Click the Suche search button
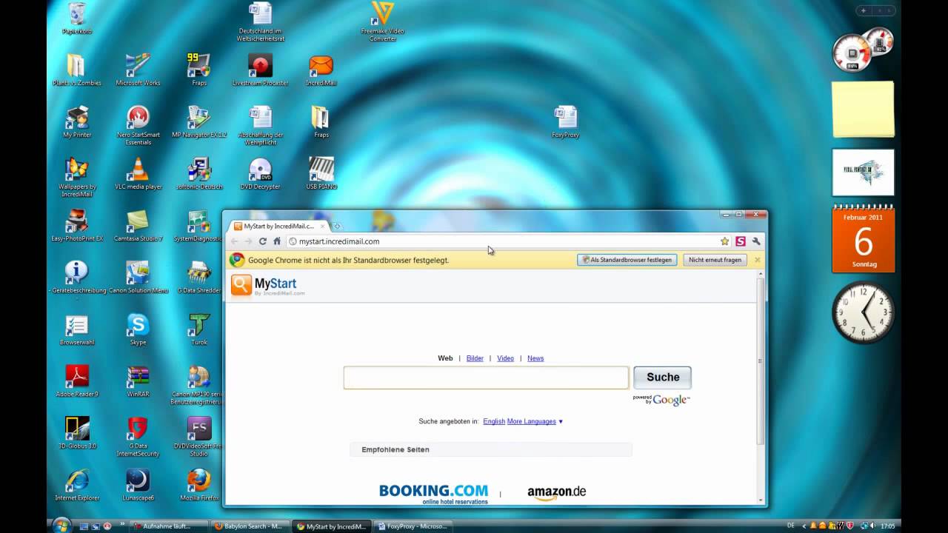 [x=662, y=378]
